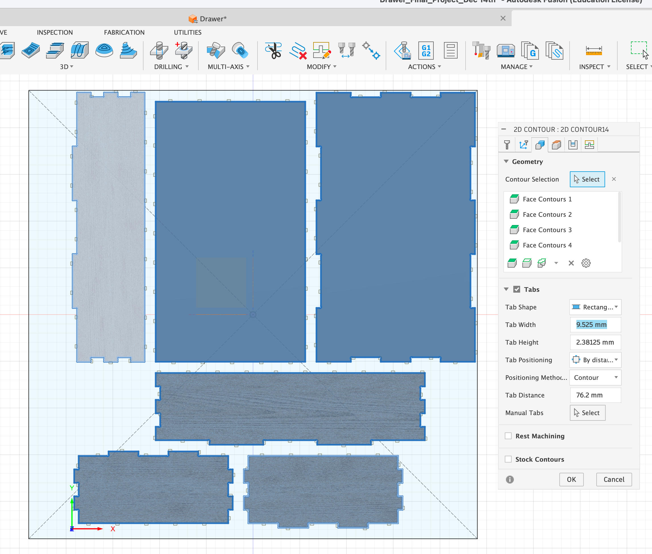
Task: Open the Tab Positioning dropdown
Action: (x=595, y=360)
